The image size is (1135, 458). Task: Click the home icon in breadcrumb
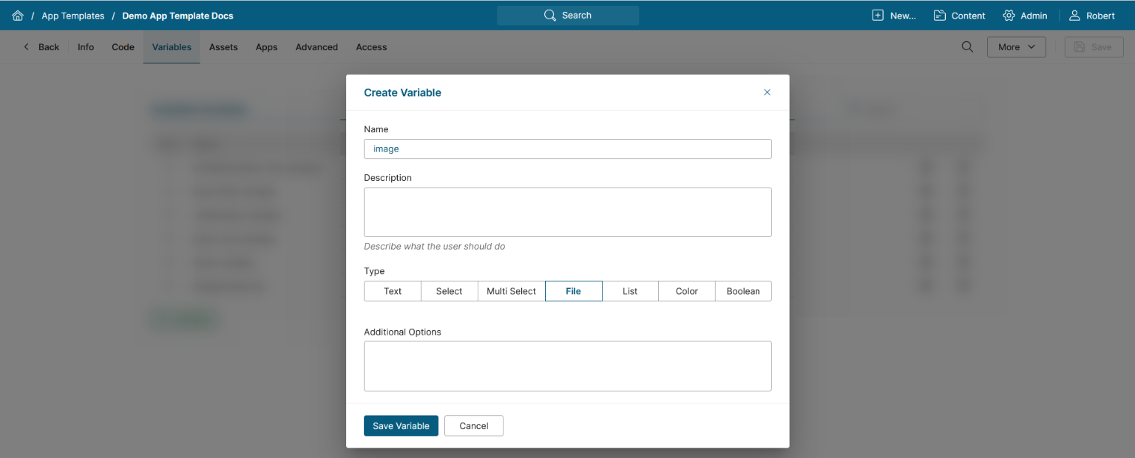pyautogui.click(x=18, y=16)
